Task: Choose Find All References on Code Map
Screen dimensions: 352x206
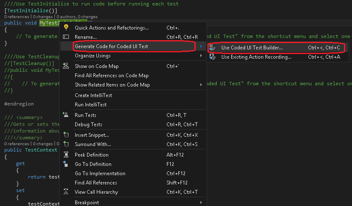Action: coord(112,76)
